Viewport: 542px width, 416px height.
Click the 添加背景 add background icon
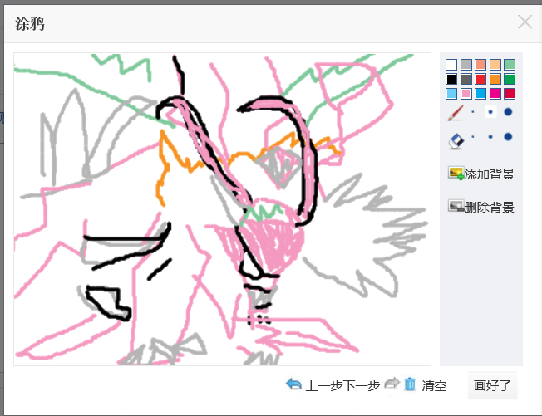456,173
